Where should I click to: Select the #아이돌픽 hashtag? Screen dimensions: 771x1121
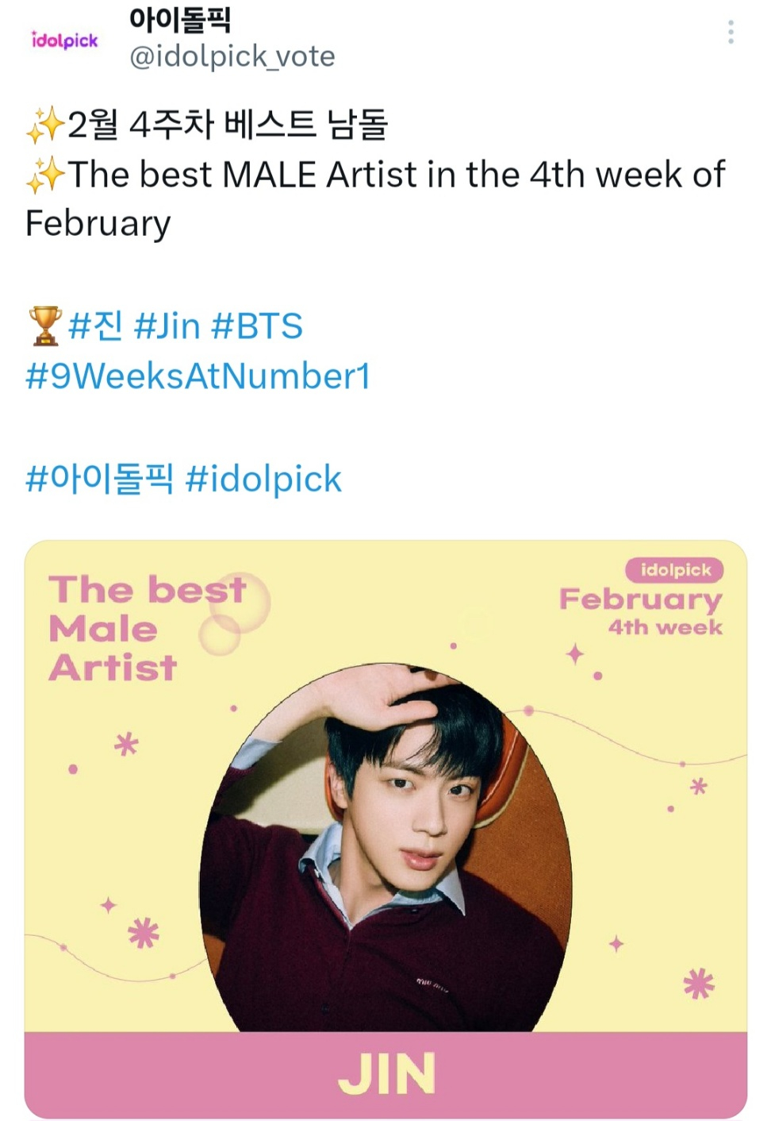[x=99, y=480]
